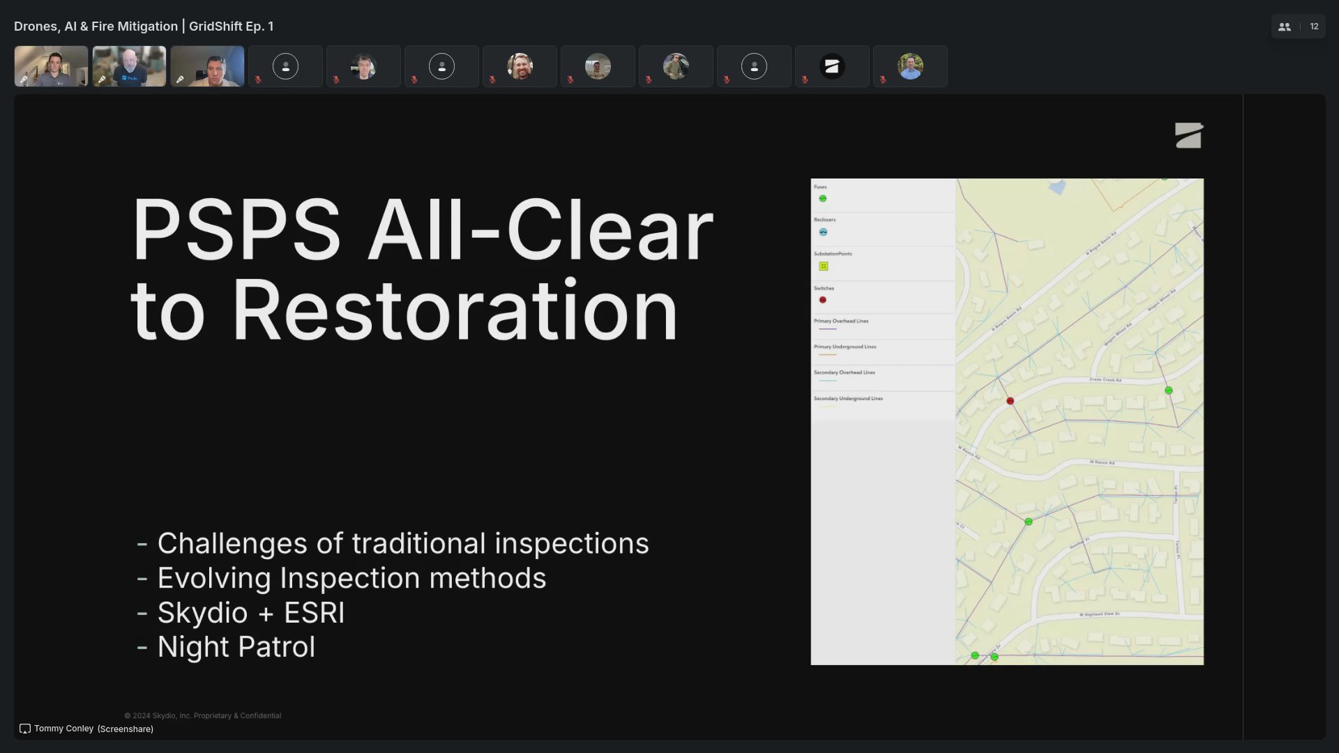Click the microphone icon on the bald speaker's tile
Screen dimensions: 1339x753
tap(102, 79)
